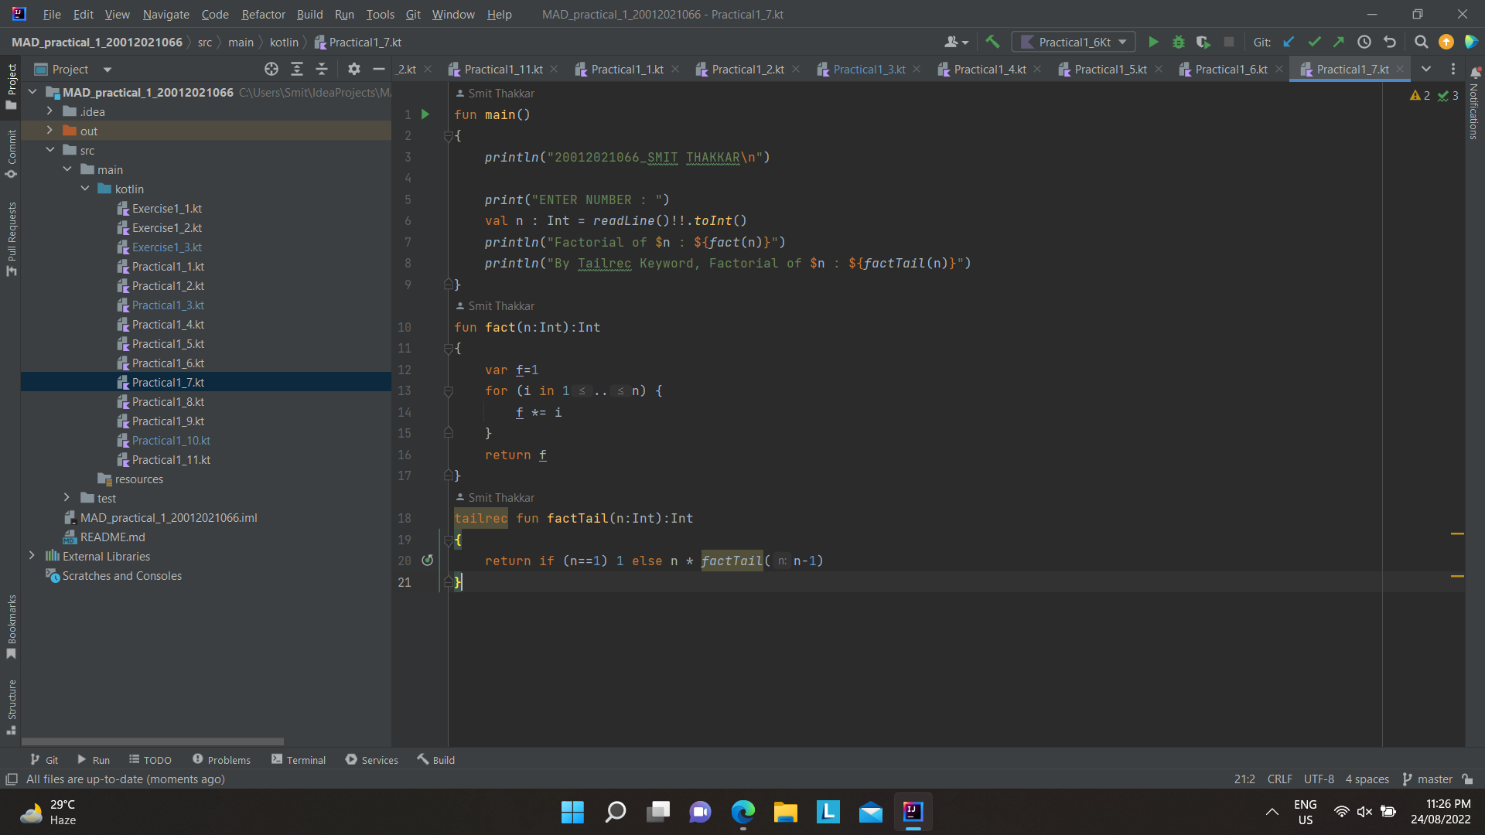Viewport: 1485px width, 835px height.
Task: Expand the test folder
Action: click(67, 498)
